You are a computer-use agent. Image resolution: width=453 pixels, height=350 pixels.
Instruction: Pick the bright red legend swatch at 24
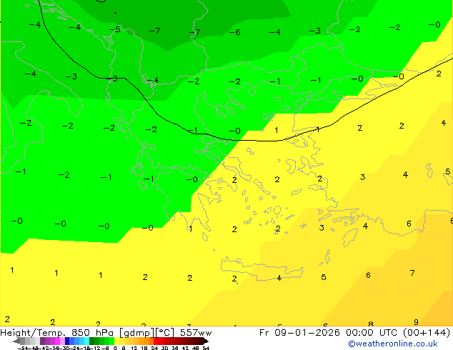click(156, 341)
